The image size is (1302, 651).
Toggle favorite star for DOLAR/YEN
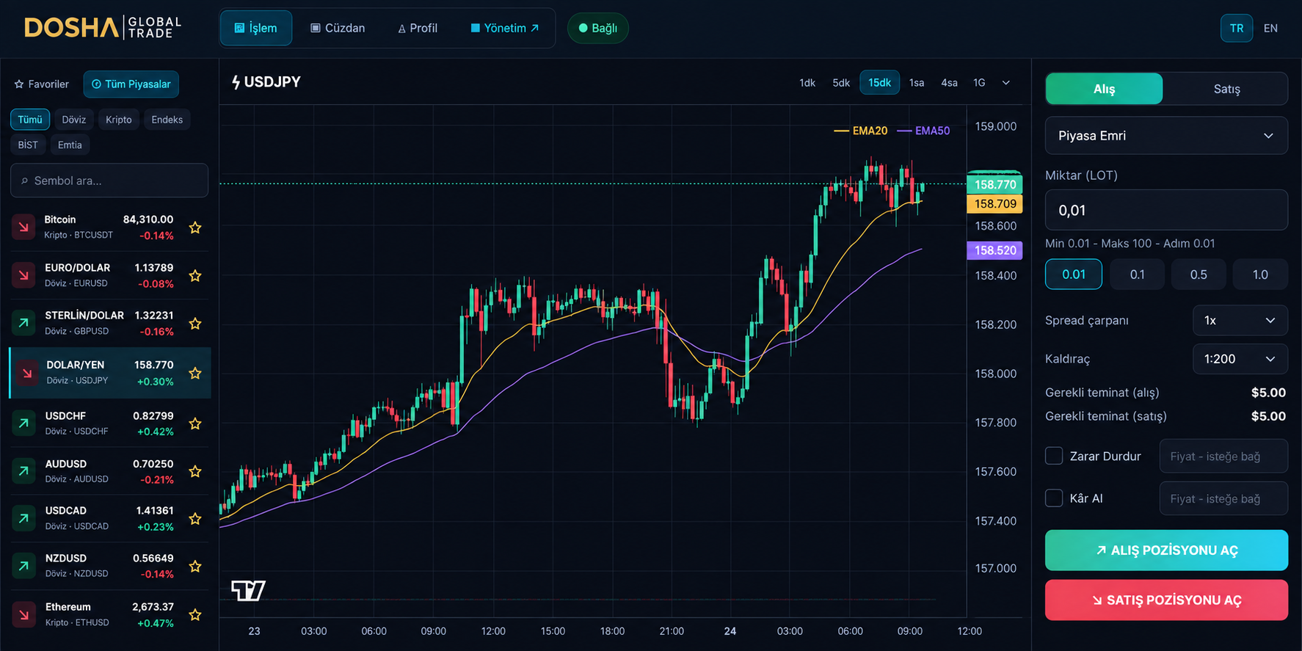(x=195, y=374)
